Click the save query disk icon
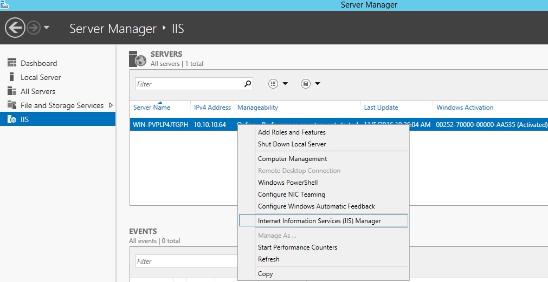The height and width of the screenshot is (282, 548). [x=306, y=84]
